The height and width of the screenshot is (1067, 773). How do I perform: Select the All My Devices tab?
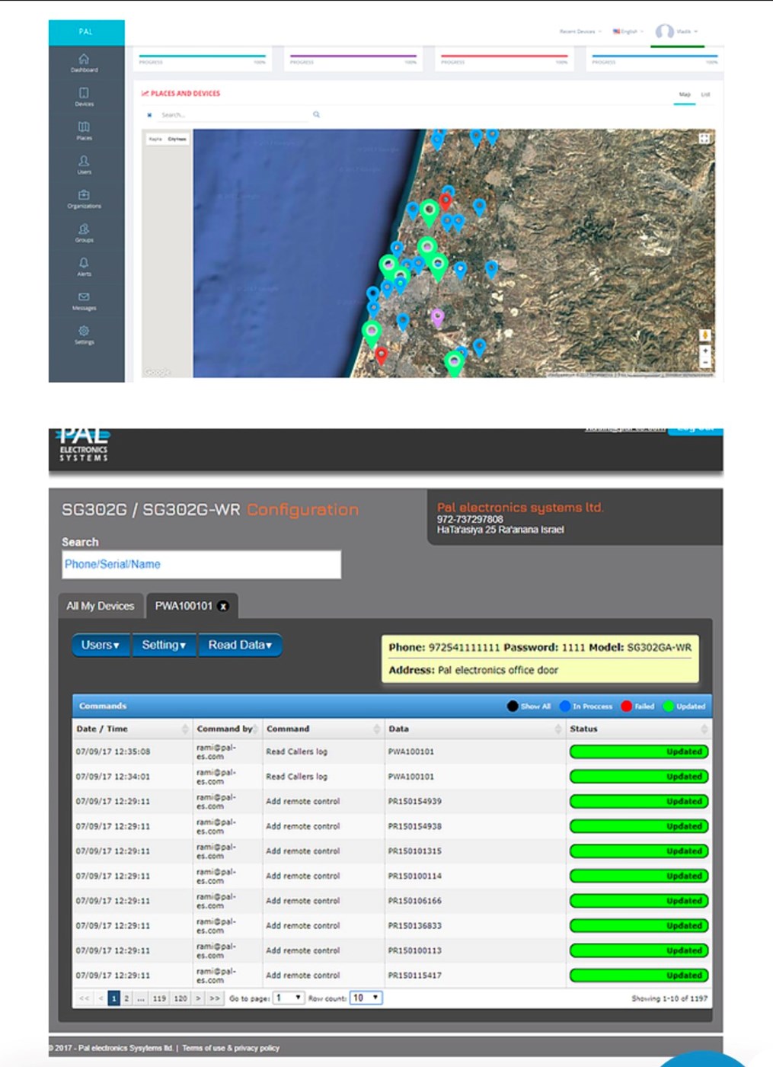[101, 606]
